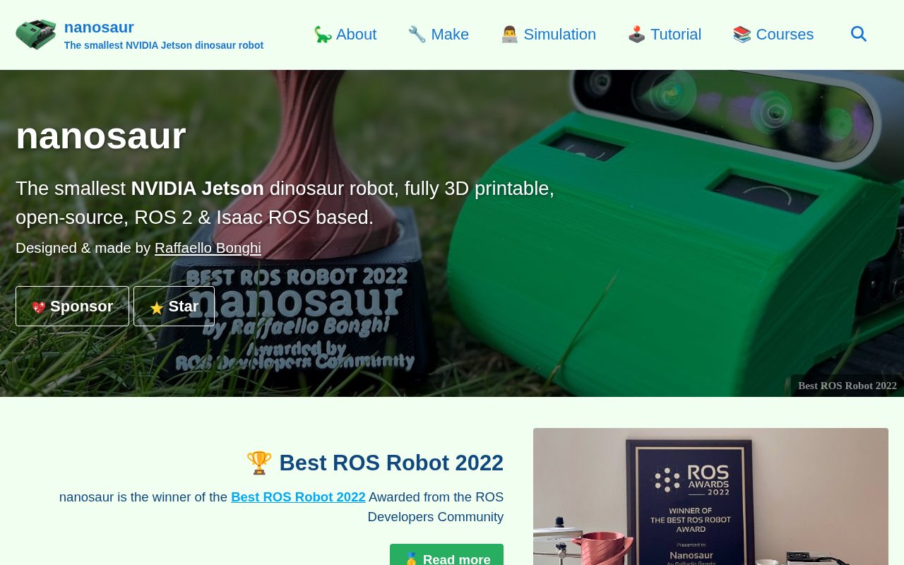The height and width of the screenshot is (565, 904).
Task: Click the Sponsor button
Action: point(72,306)
